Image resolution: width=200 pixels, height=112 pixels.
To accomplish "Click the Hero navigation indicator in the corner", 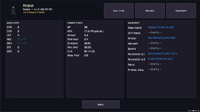I will 194,110.
